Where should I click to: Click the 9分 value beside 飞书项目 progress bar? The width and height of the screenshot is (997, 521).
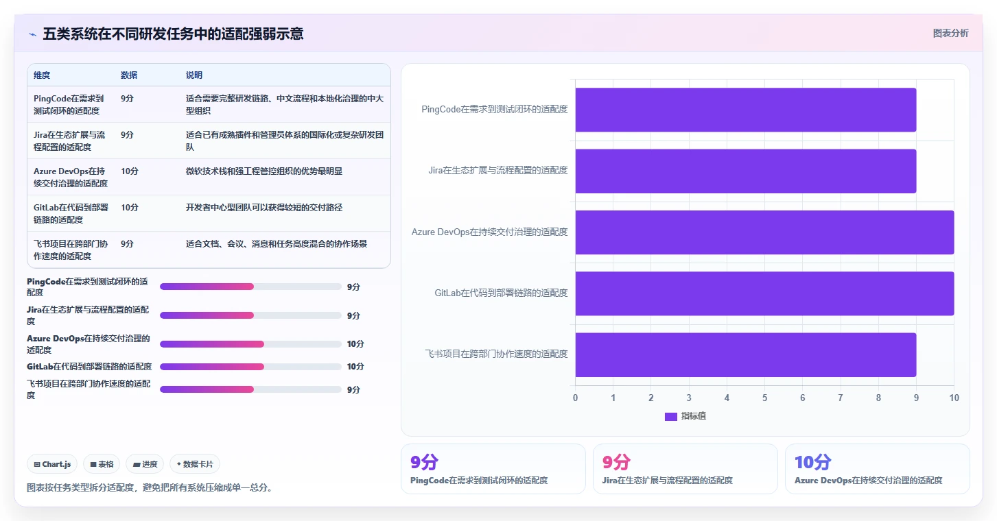[x=353, y=389]
